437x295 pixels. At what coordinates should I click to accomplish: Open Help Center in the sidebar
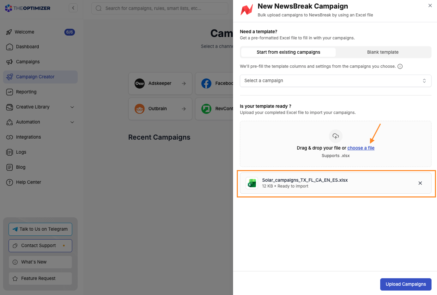40,182
